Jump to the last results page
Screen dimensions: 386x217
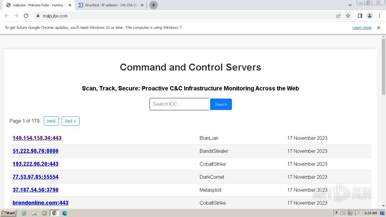tap(71, 121)
